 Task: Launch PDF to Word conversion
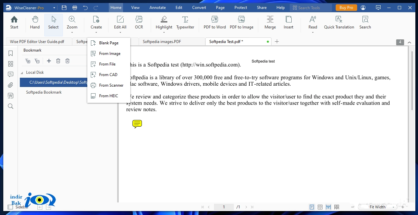[215, 23]
